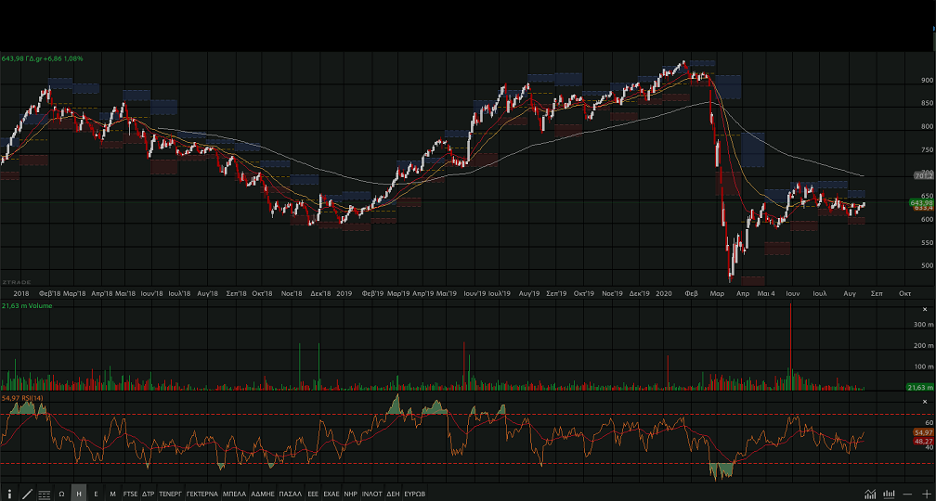Select the trend line drawing tool
Screen dimensions: 936x501
pos(26,494)
